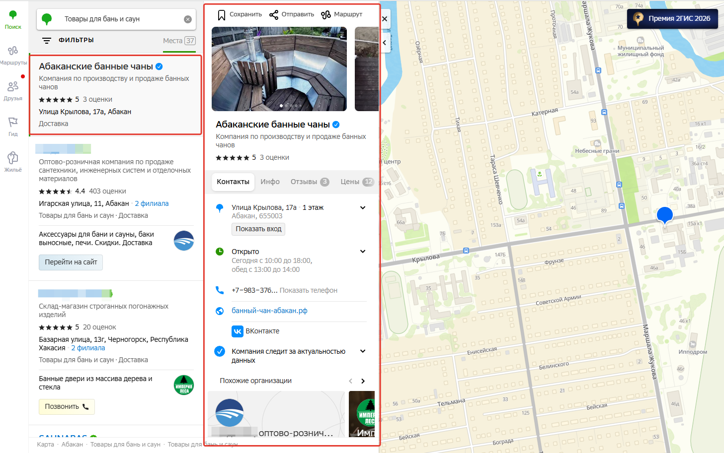Click the globe icon next to website
Viewport: 724px width, 453px height.
[x=220, y=311]
